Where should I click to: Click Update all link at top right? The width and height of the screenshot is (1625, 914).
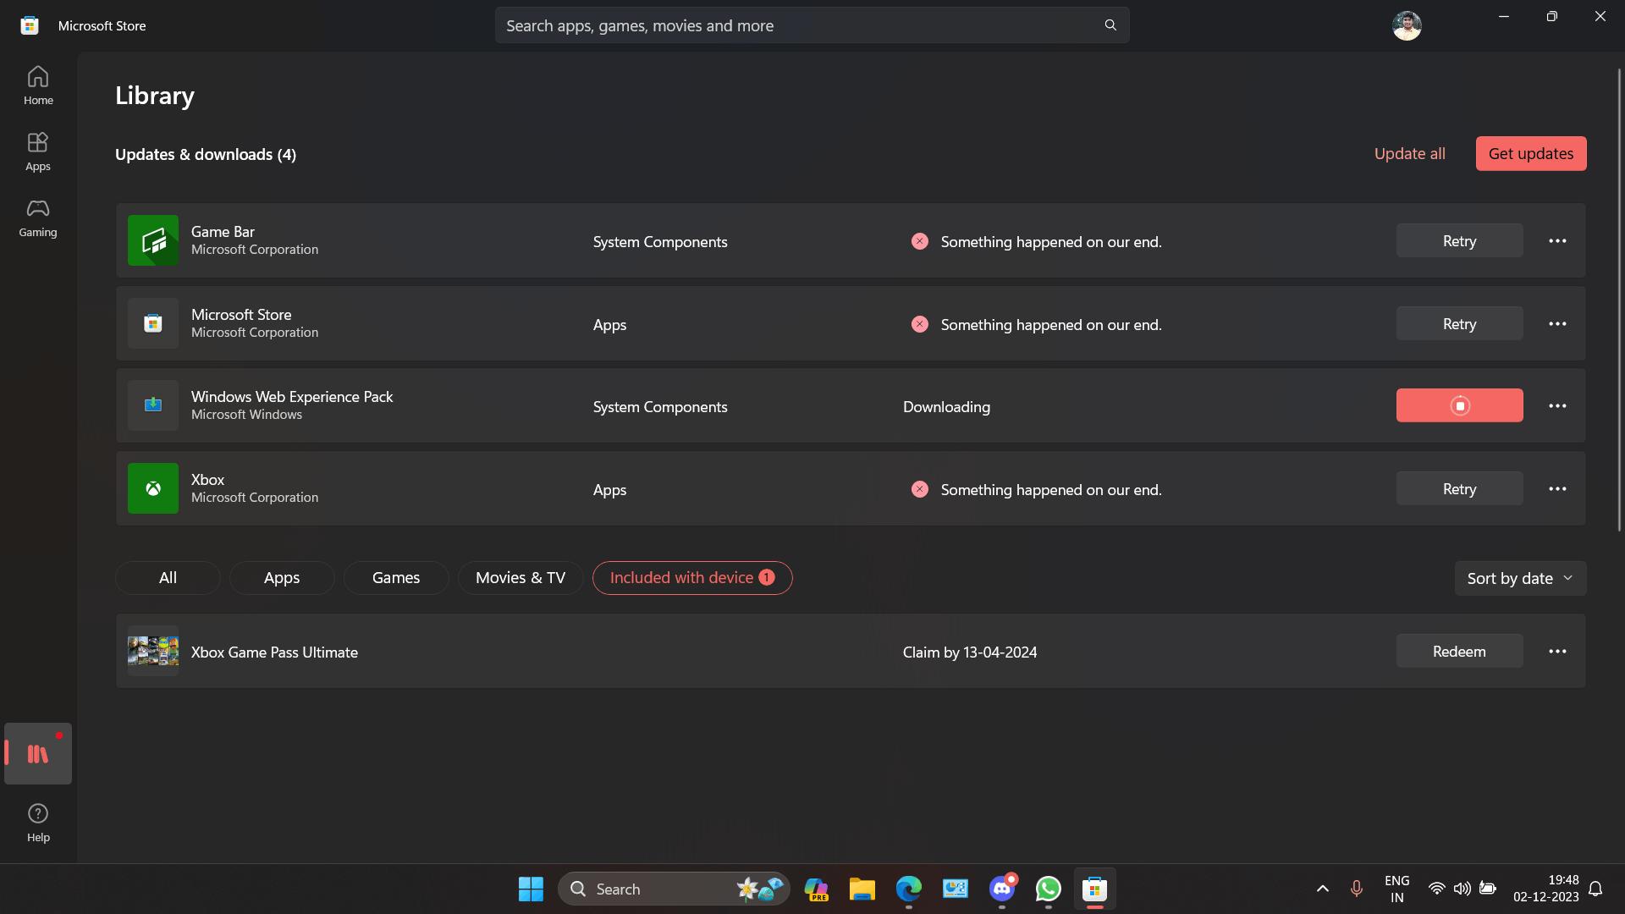coord(1411,153)
